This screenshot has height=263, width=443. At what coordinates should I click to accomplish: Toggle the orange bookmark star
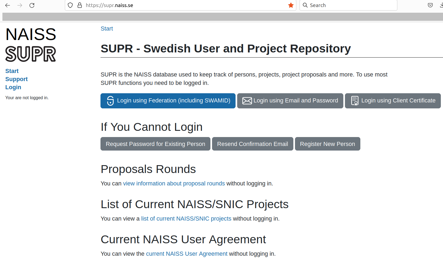pyautogui.click(x=291, y=5)
